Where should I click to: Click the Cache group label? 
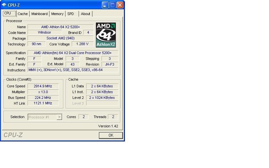[73, 79]
